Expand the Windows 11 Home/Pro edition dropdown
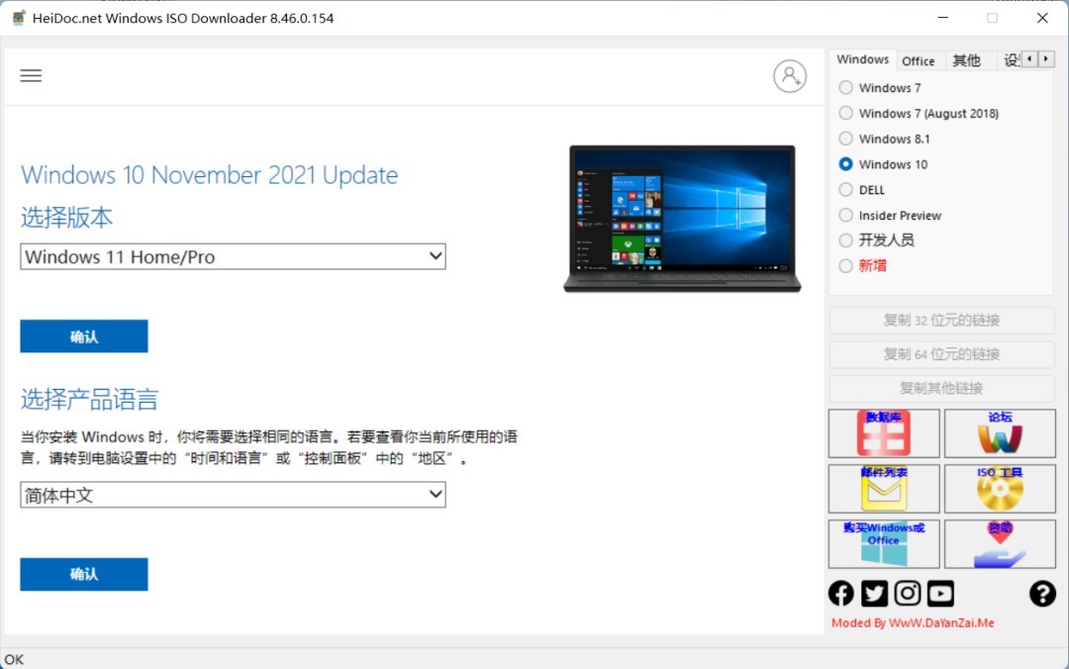 233,257
